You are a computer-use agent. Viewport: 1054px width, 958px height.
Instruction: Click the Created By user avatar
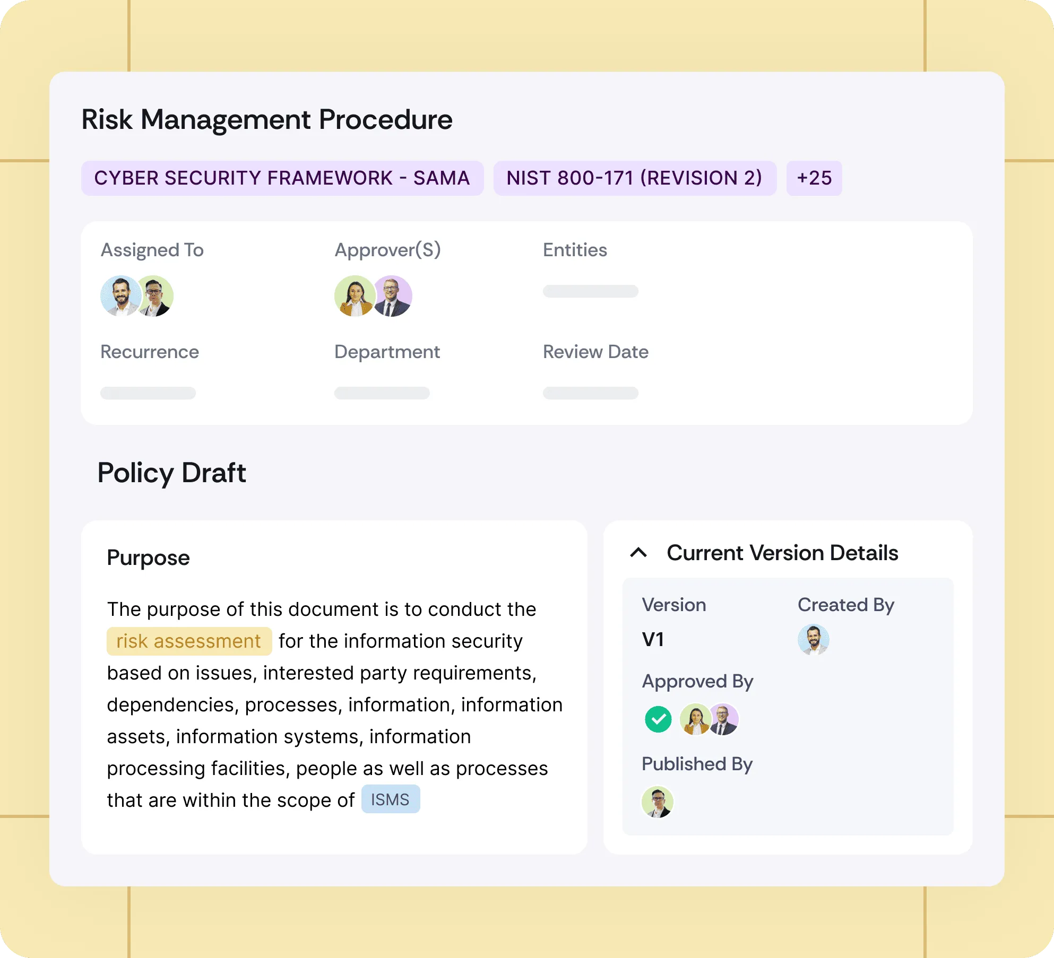[x=813, y=640]
